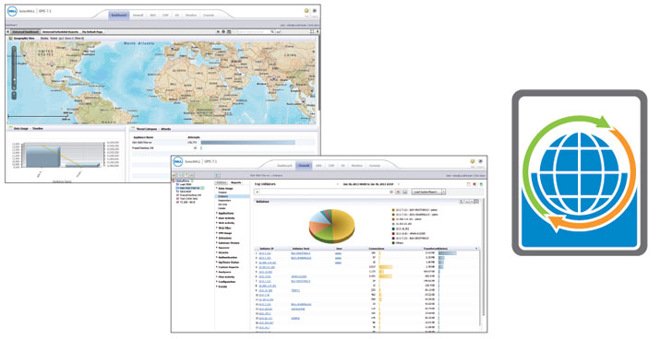Switch to Universal Scheduled Reports tab

[x=60, y=32]
